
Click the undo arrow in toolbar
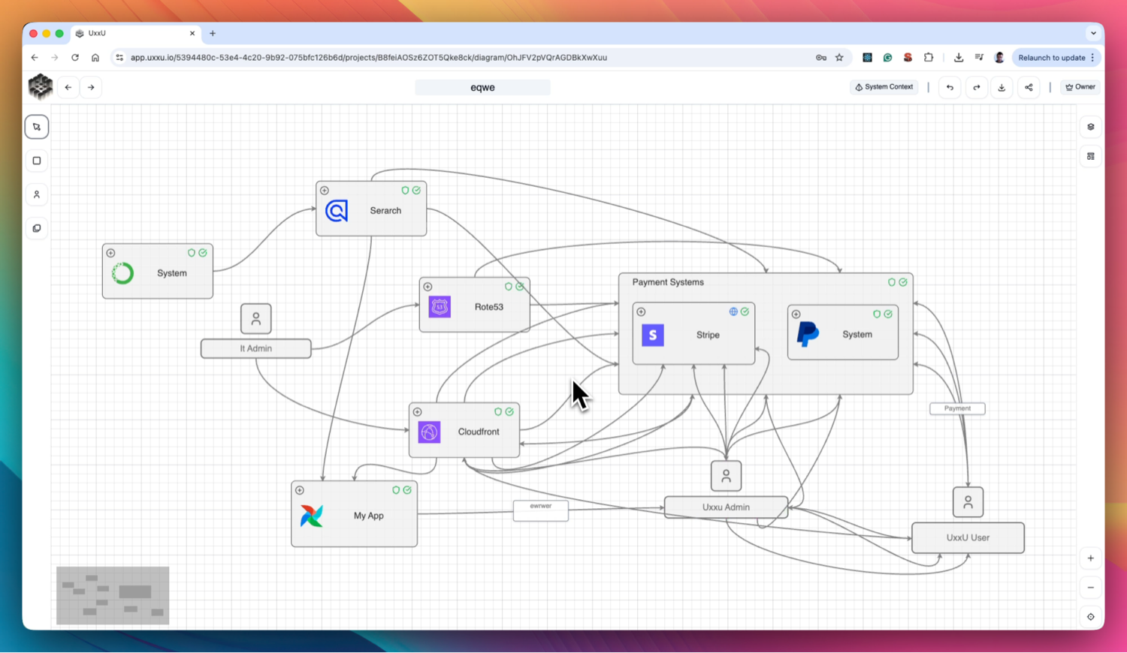[950, 88]
